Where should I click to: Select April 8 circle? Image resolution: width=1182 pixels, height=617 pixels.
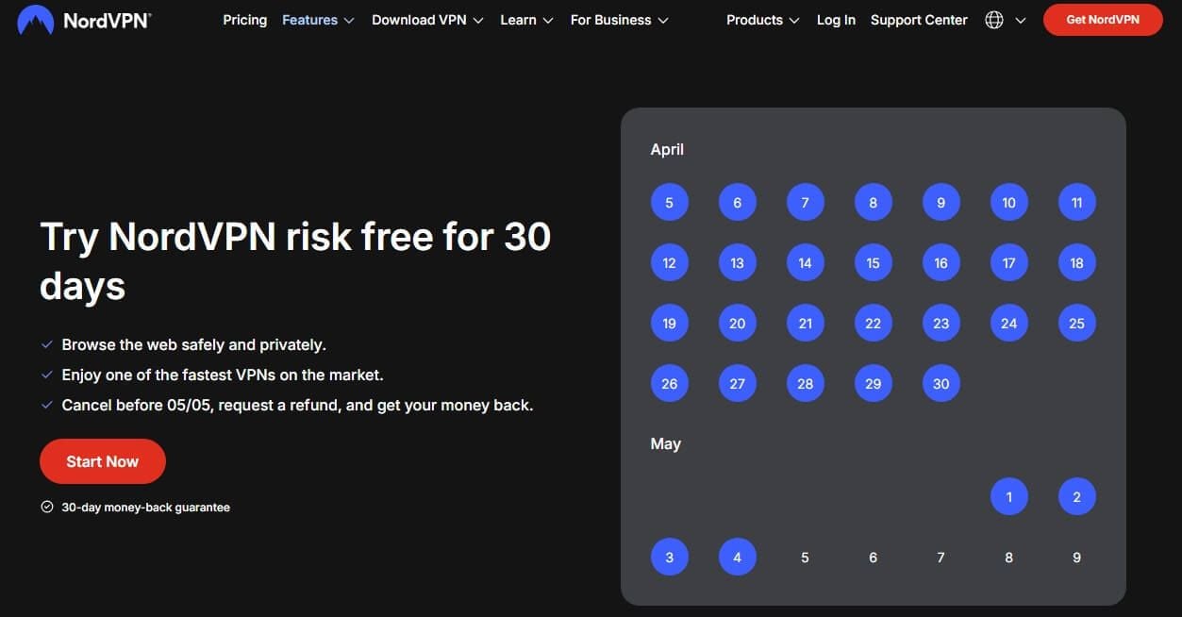coord(873,203)
